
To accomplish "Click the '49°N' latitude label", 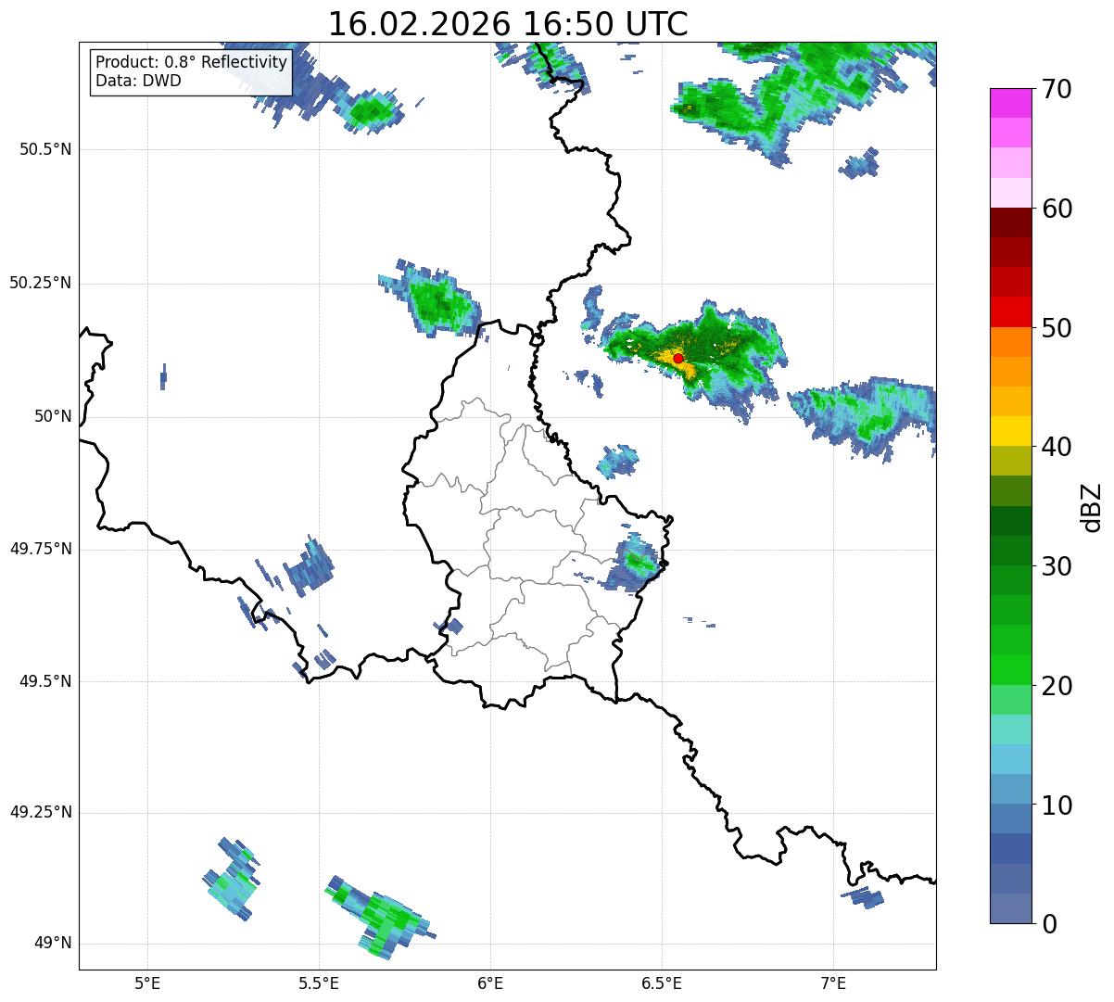I will click(53, 943).
